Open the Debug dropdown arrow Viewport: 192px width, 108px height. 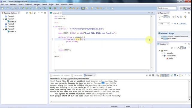47,8
